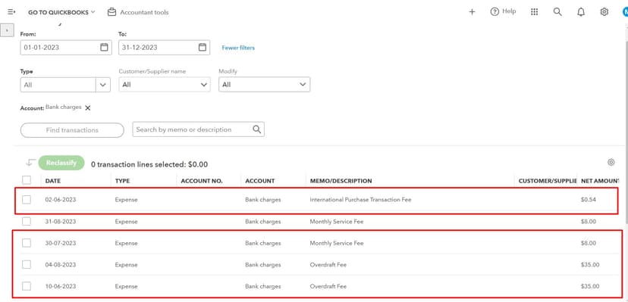The height and width of the screenshot is (302, 628).
Task: Sort by the ACCOUNT column header
Action: click(x=260, y=181)
